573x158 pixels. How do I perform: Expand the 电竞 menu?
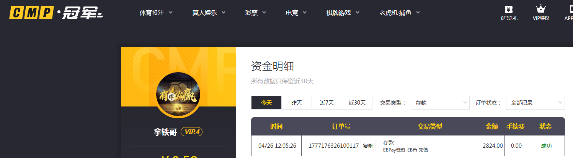coord(296,13)
